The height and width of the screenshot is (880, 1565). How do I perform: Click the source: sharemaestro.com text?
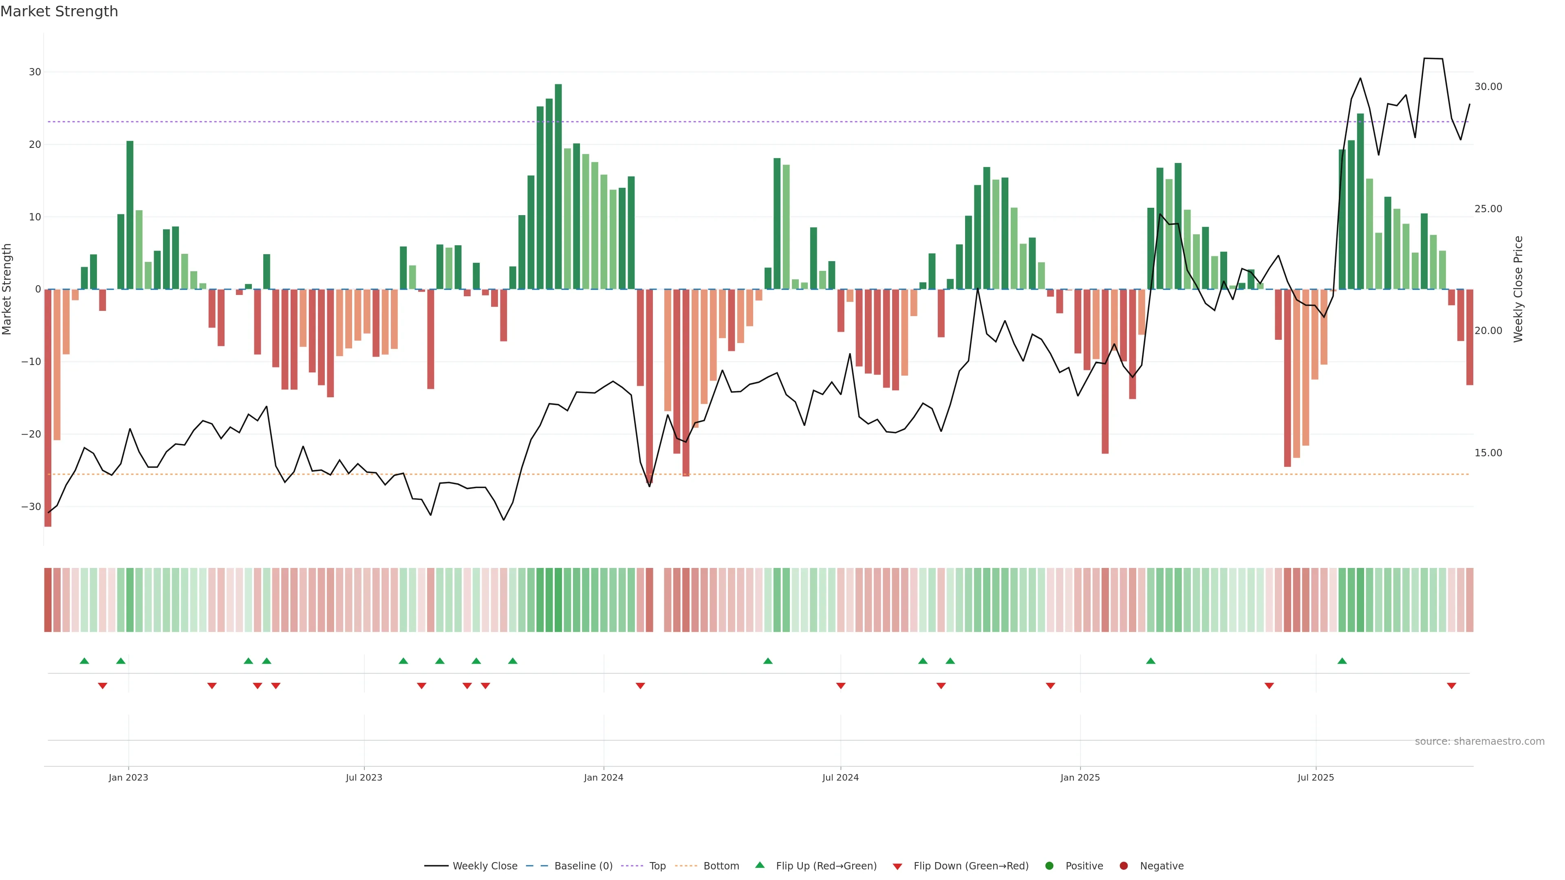tap(1479, 741)
